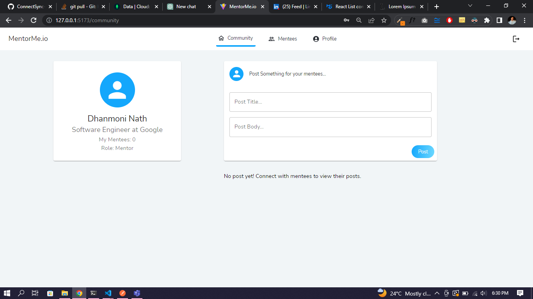The width and height of the screenshot is (533, 299).
Task: Click Dhanmoni Nath's profile picture
Action: click(x=117, y=90)
